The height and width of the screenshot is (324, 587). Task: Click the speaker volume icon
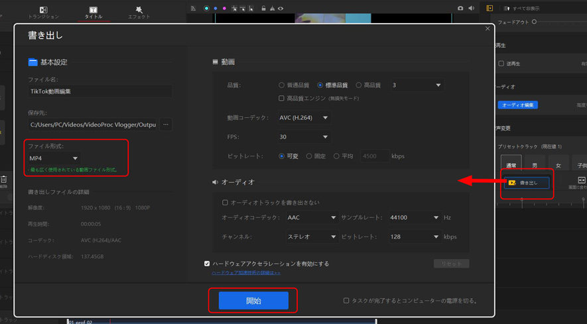pyautogui.click(x=472, y=9)
